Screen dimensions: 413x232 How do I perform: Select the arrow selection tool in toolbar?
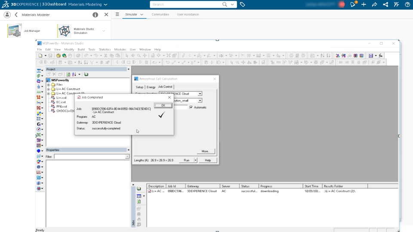126,55
